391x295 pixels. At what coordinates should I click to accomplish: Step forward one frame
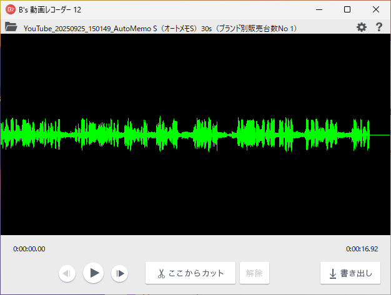[120, 273]
